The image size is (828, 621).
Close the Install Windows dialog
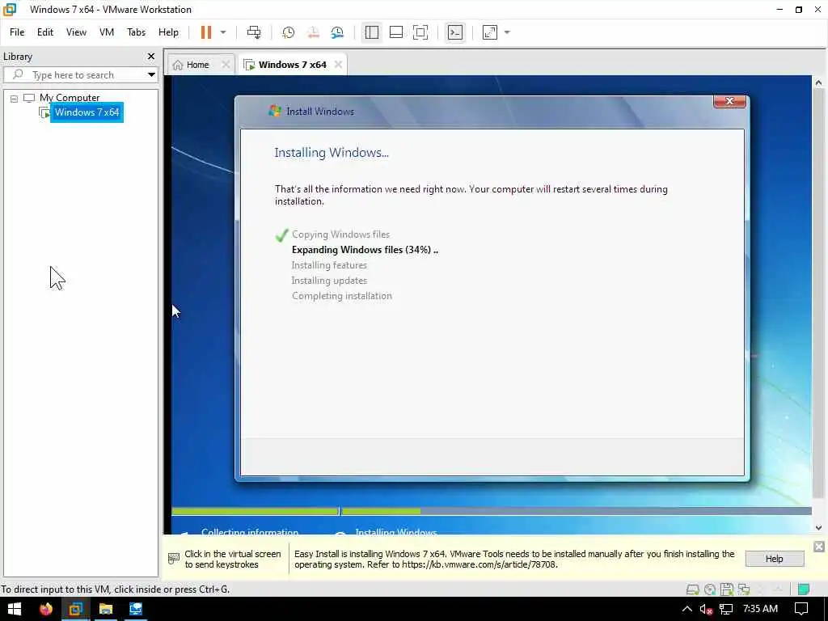click(x=729, y=101)
